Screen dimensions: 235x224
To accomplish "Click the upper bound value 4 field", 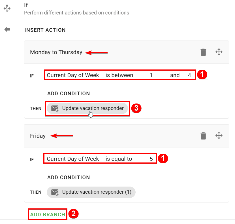I will (189, 75).
